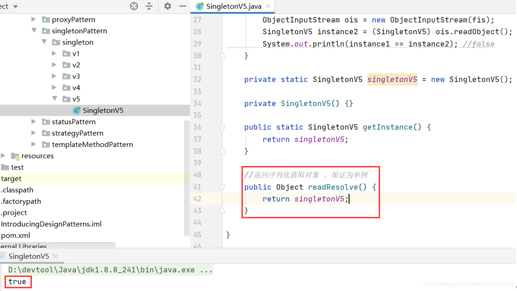The height and width of the screenshot is (291, 517).
Task: Click the project tree vertical scrollbar
Action: point(187,178)
